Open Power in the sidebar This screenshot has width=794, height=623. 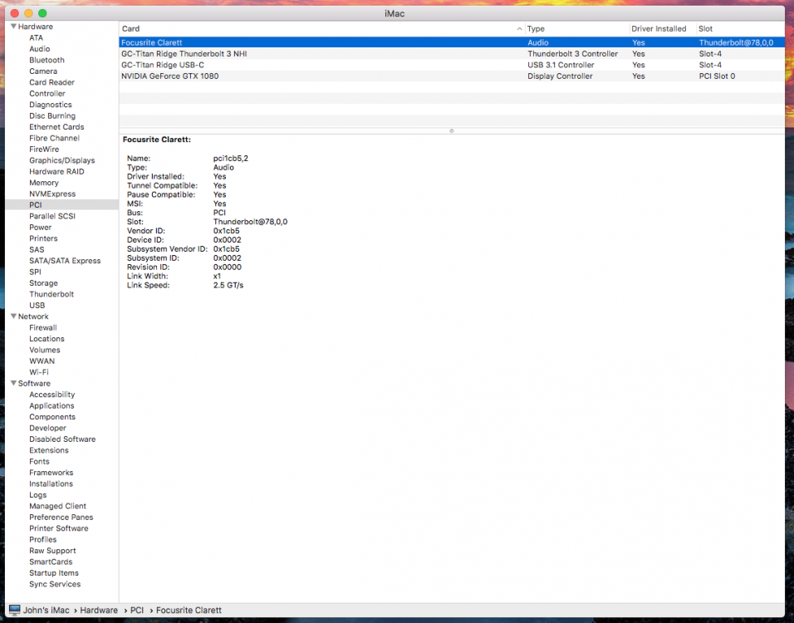pos(41,227)
